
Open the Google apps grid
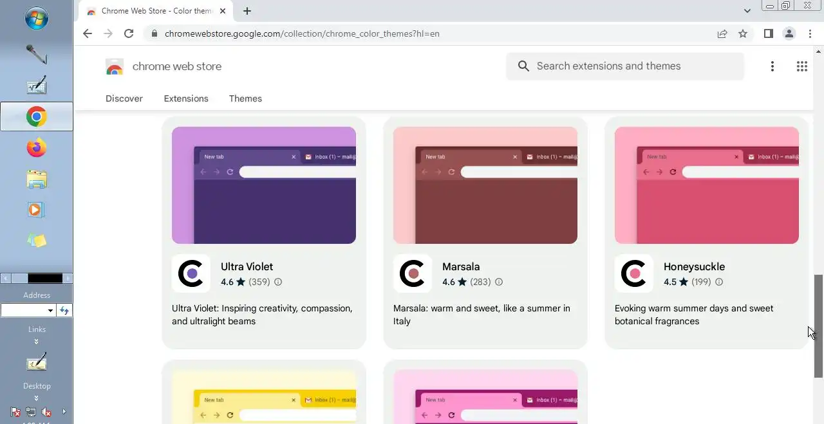pyautogui.click(x=802, y=66)
